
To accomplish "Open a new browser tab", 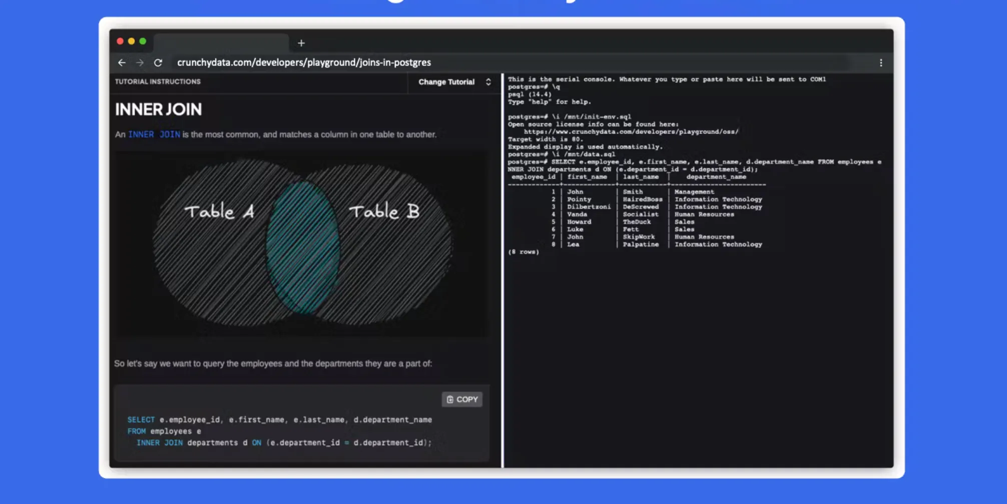I will click(301, 43).
